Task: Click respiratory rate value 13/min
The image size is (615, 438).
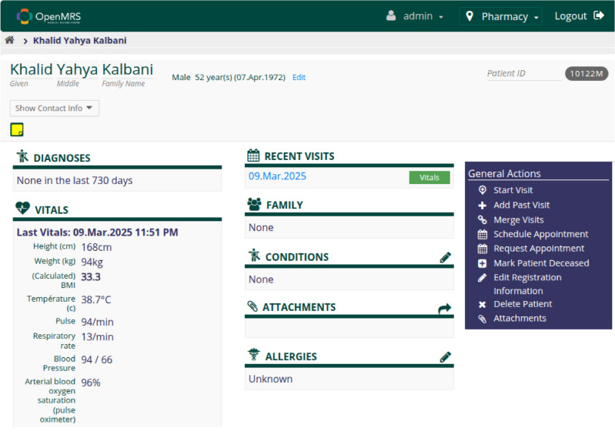Action: pyautogui.click(x=97, y=337)
